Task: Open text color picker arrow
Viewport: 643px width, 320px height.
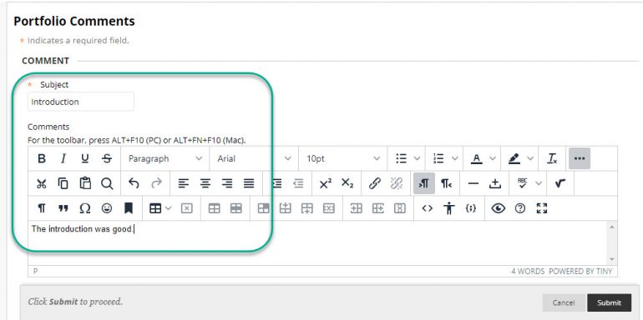Action: 493,159
